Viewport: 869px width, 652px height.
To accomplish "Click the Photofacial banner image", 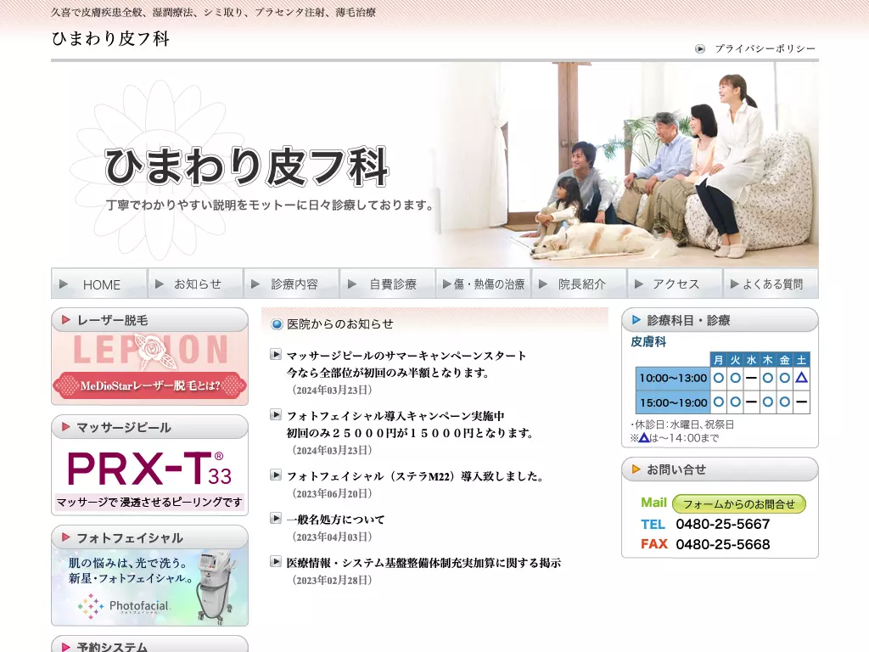I will coord(149,587).
